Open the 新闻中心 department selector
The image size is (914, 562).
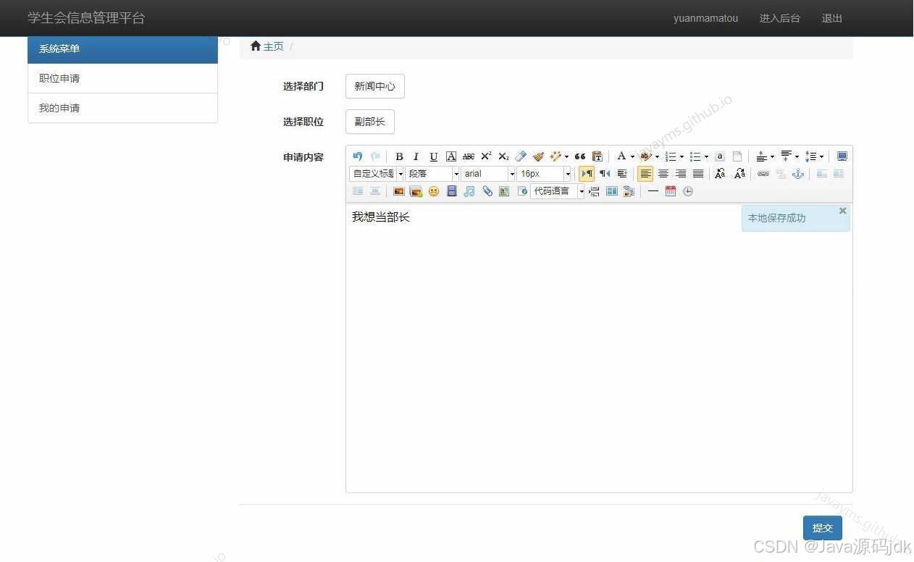(x=374, y=86)
